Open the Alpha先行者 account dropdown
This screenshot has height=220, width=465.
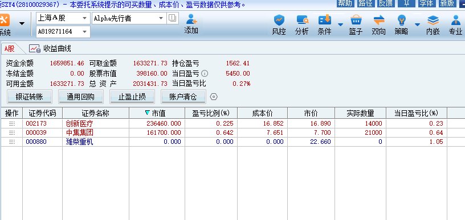coord(161,18)
